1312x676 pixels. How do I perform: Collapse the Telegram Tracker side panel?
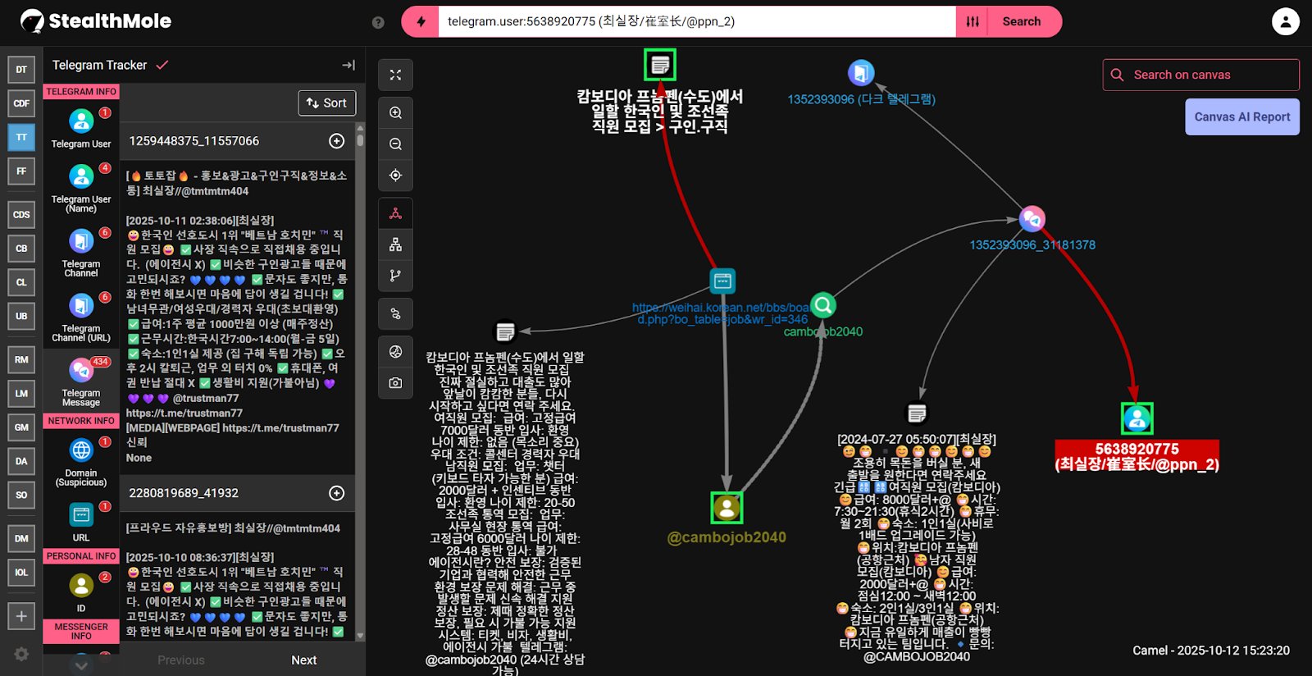(348, 65)
